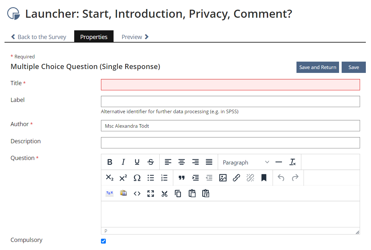
Task: Clear formatting from selected text
Action: tap(293, 162)
